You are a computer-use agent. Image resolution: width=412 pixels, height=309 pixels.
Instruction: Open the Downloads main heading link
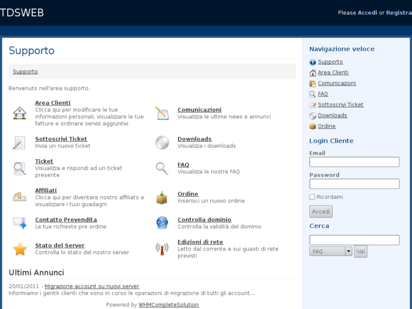[x=194, y=139]
